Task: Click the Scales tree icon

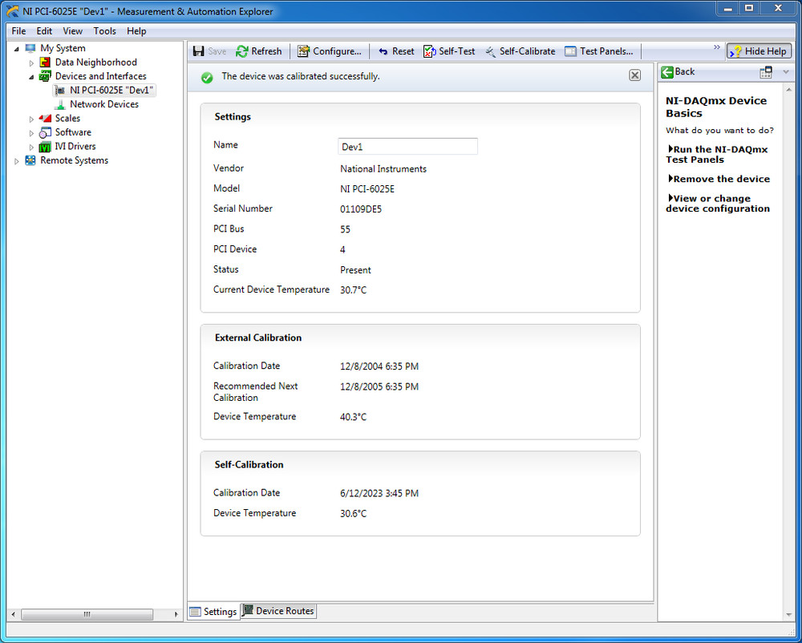Action: [45, 119]
